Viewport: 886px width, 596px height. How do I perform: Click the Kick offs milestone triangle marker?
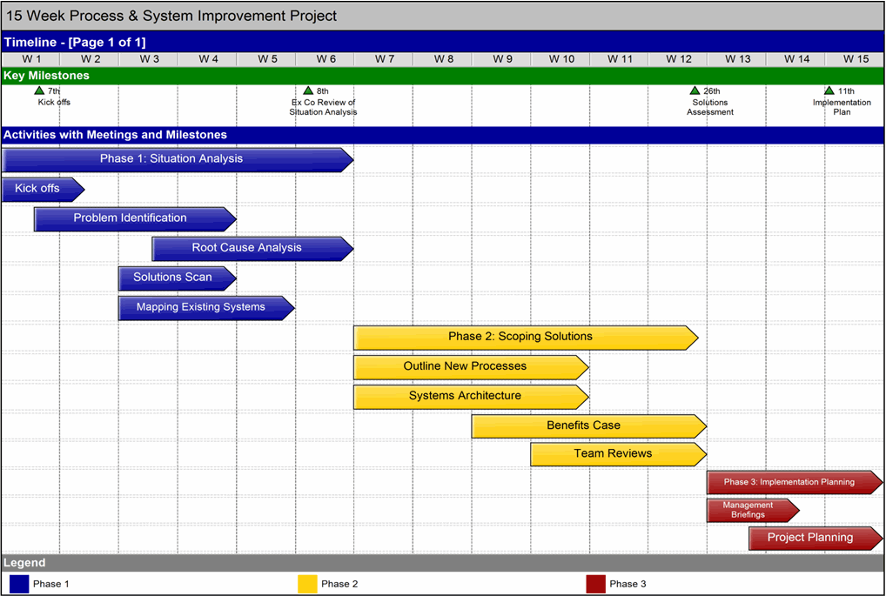39,90
